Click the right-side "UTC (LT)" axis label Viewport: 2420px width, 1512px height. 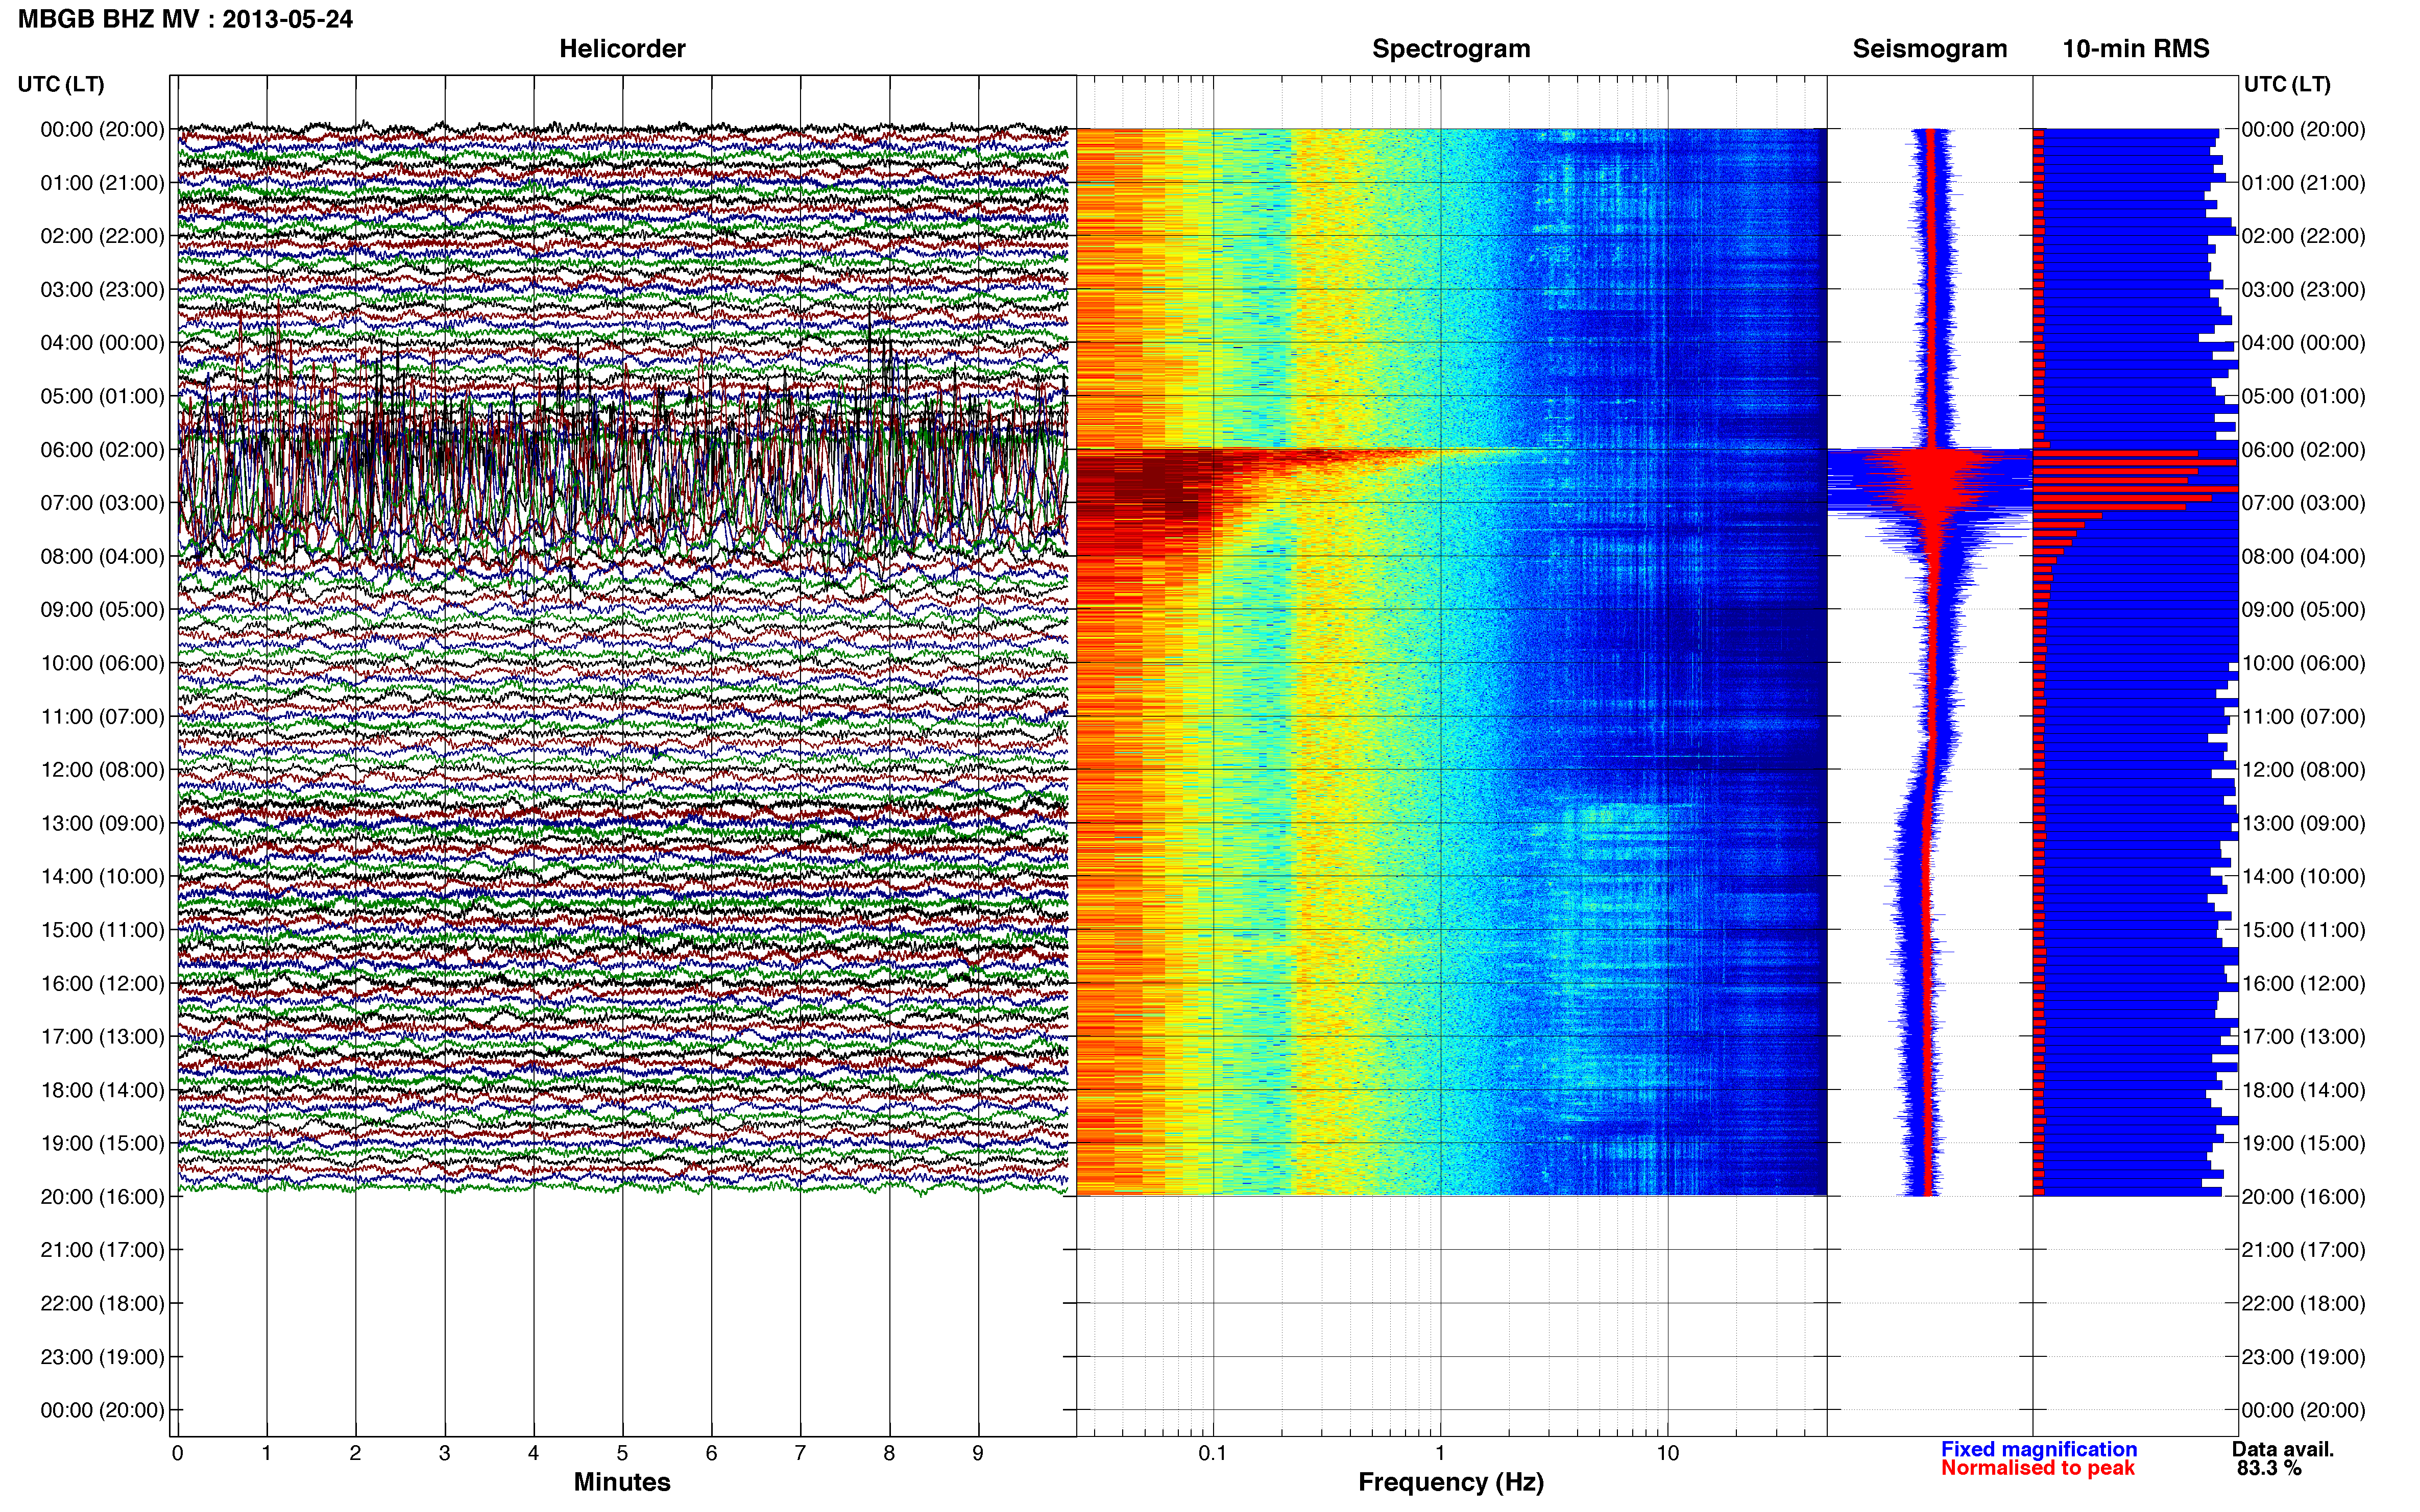point(2287,84)
